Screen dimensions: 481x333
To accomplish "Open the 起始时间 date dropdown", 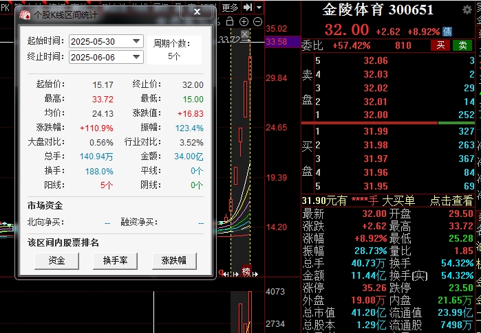I will [136, 41].
